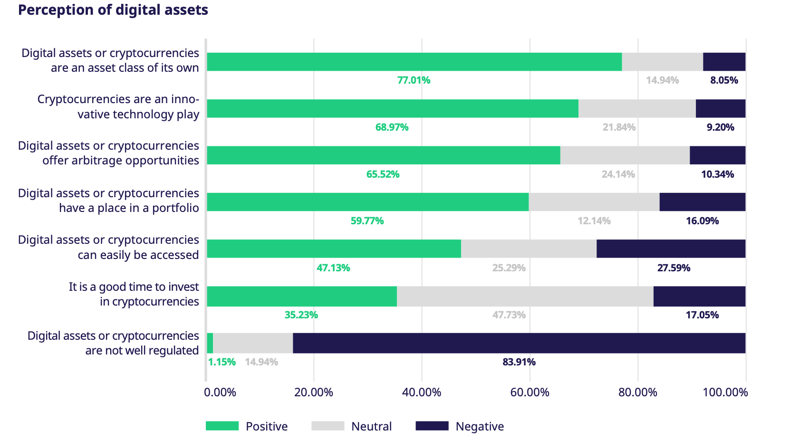Click the 65.52% positive value label
Viewport: 809px width, 440px height.
[x=383, y=174]
